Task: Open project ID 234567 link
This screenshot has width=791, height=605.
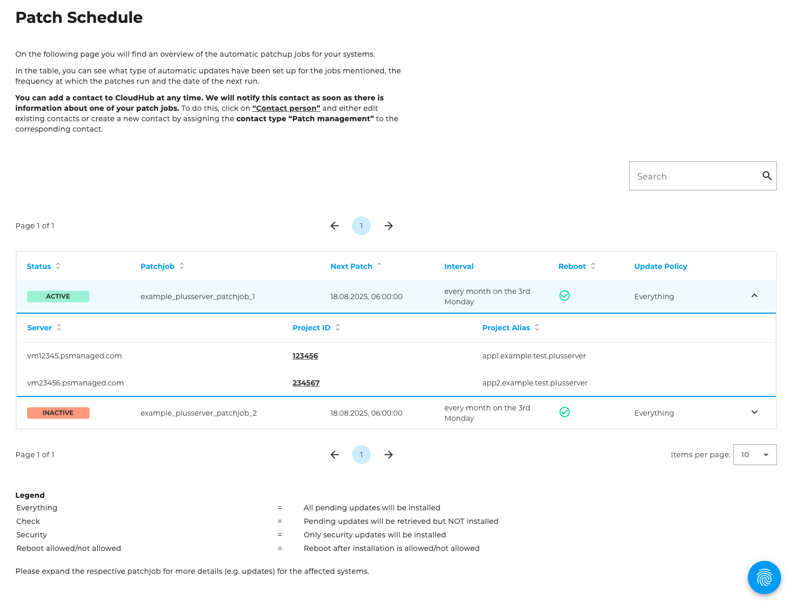Action: click(x=306, y=383)
